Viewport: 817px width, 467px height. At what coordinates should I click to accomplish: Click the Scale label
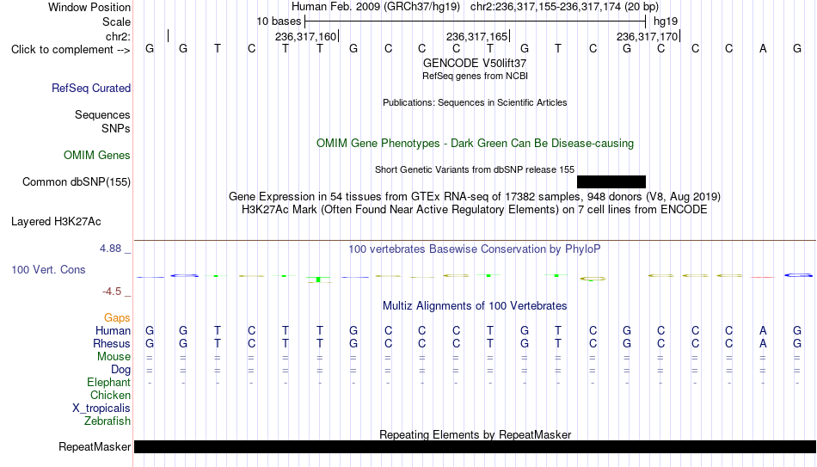tap(117, 22)
